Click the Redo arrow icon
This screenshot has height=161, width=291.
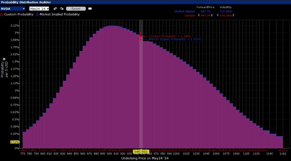point(62,8)
